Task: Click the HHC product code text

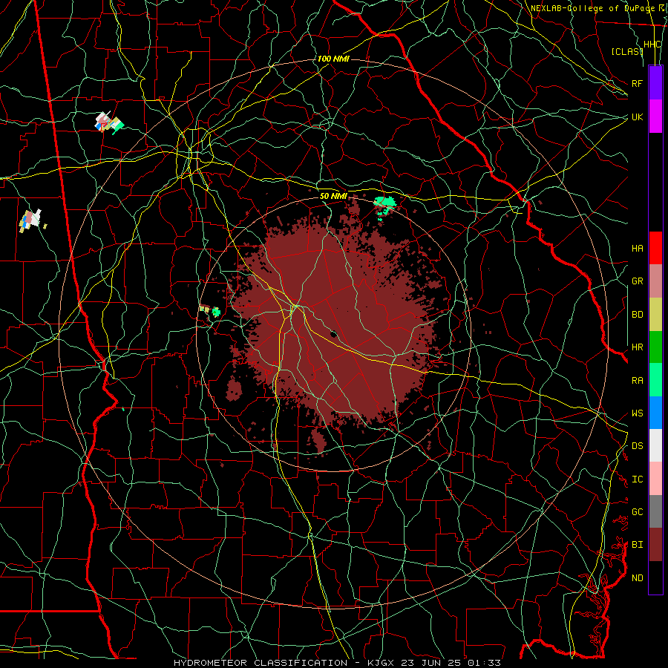Action: coord(652,45)
